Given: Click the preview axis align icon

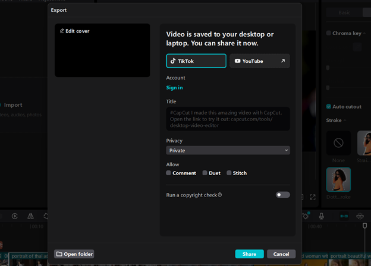Looking at the screenshot, I should coord(360,216).
